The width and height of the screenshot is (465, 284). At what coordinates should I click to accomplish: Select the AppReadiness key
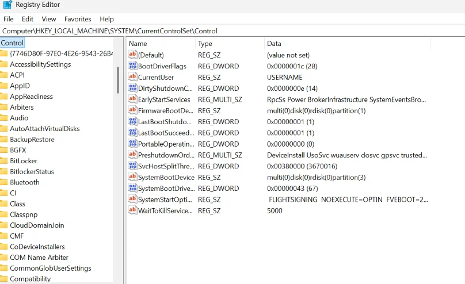pyautogui.click(x=32, y=97)
